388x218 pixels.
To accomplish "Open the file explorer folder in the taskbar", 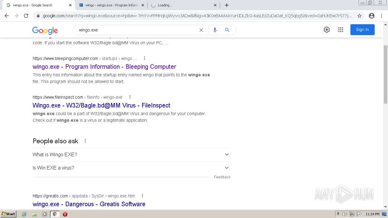I will [34, 214].
